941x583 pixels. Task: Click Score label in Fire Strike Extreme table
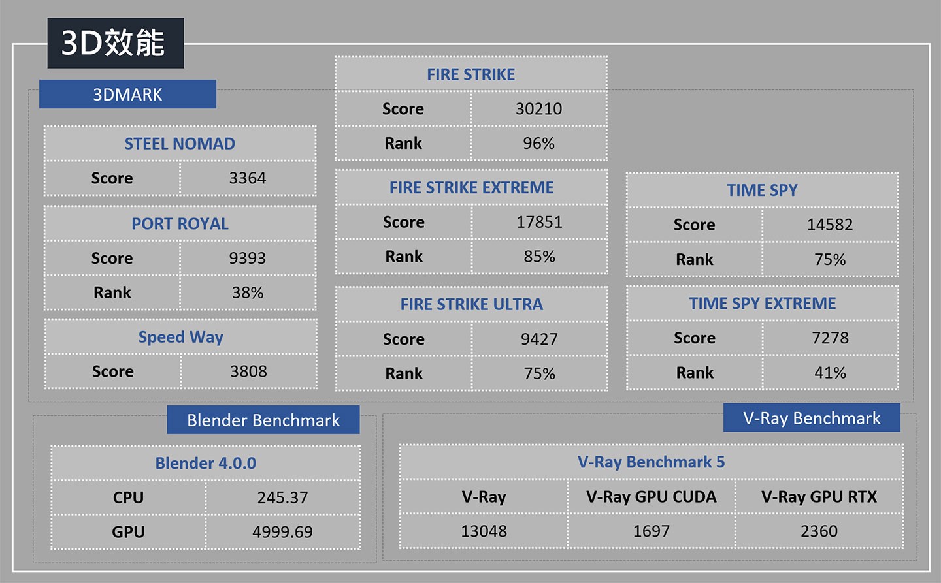(404, 222)
